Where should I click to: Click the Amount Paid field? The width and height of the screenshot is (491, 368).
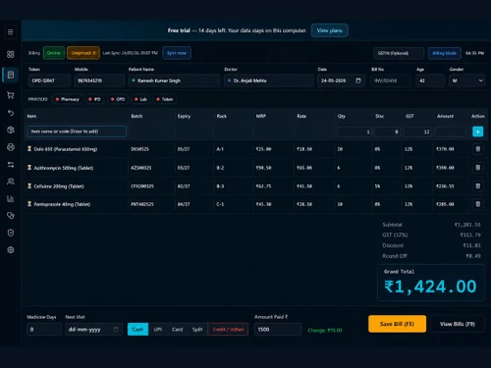pyautogui.click(x=278, y=329)
